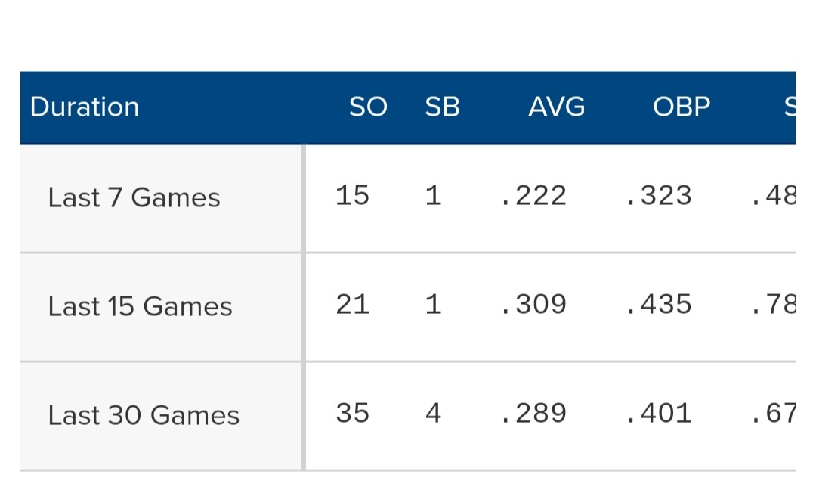Select the Last 7 Games row
The image size is (816, 490).
point(134,198)
